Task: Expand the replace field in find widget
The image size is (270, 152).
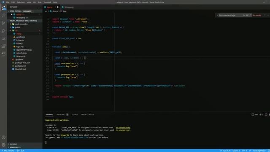Action: pos(217,15)
